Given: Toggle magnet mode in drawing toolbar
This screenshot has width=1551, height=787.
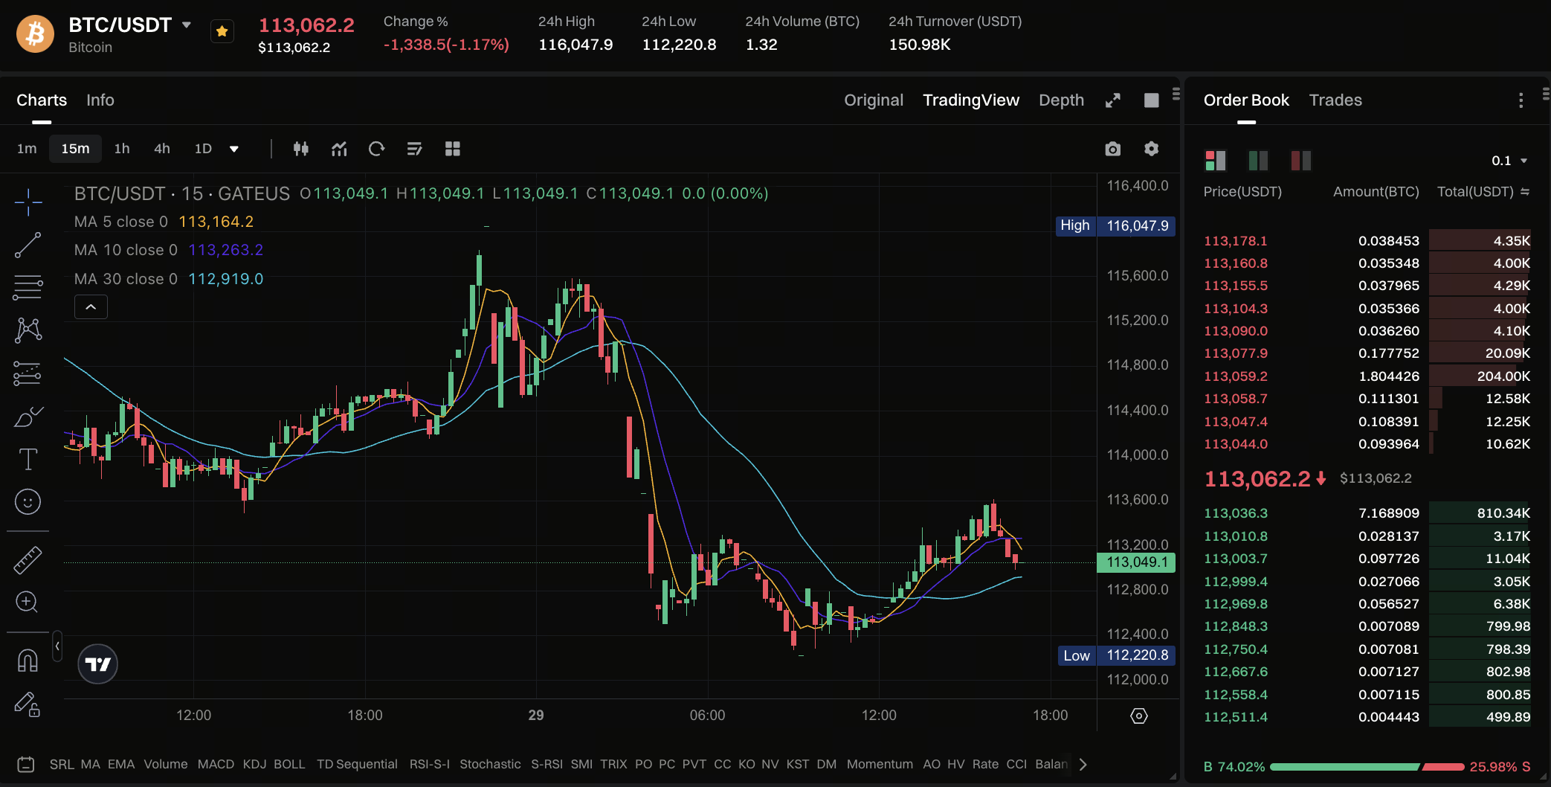Looking at the screenshot, I should (28, 661).
